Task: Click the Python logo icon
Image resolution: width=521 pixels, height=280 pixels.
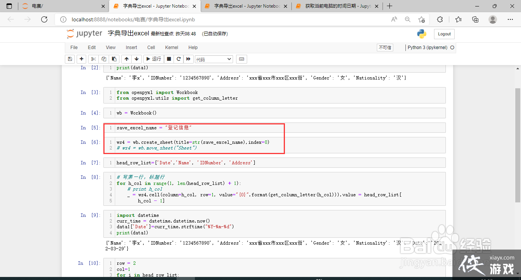Action: (421, 34)
